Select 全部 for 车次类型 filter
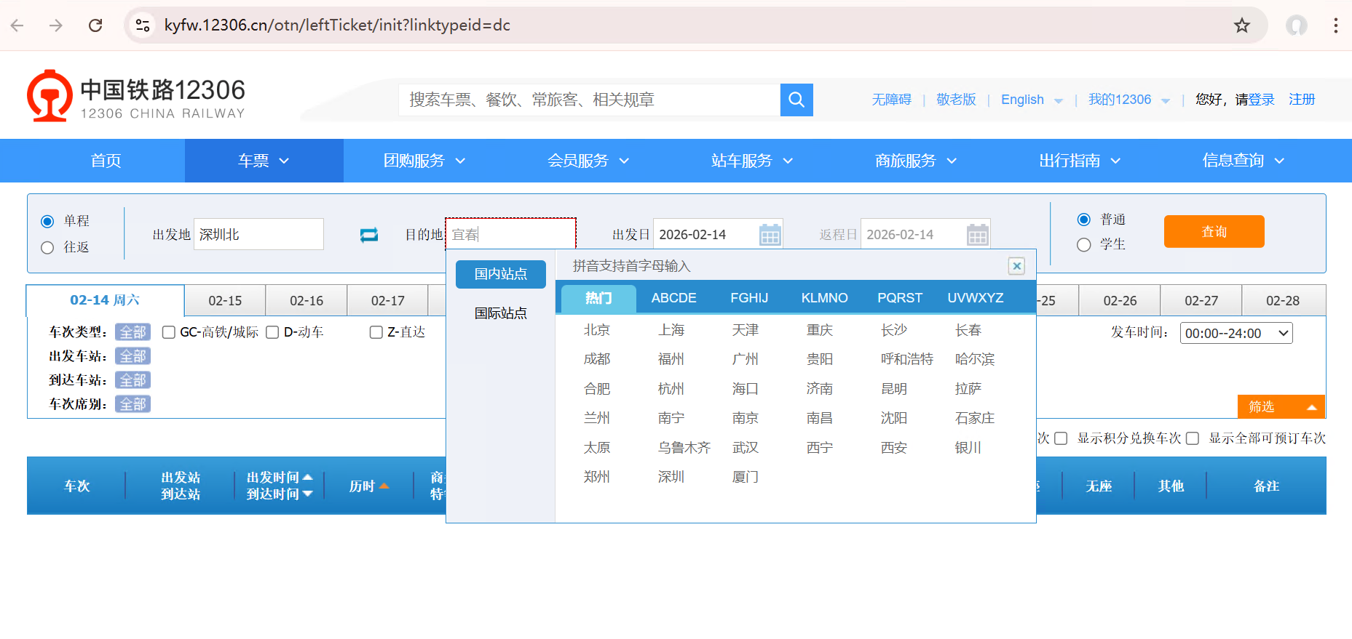This screenshot has height=639, width=1352. pyautogui.click(x=133, y=332)
